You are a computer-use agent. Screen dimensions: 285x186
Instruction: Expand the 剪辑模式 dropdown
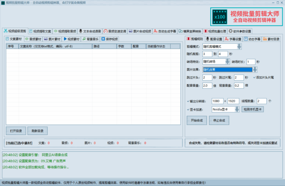(x=239, y=47)
